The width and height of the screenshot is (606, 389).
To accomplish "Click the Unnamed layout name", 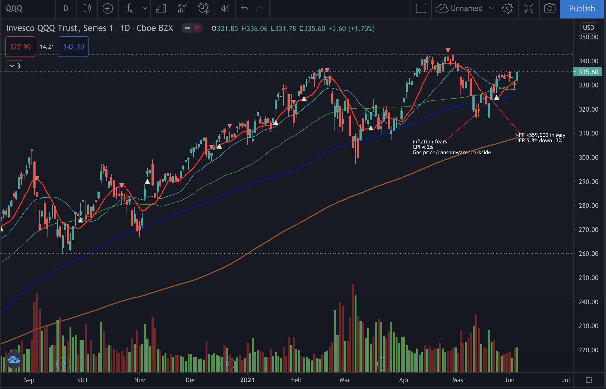I will pyautogui.click(x=467, y=8).
